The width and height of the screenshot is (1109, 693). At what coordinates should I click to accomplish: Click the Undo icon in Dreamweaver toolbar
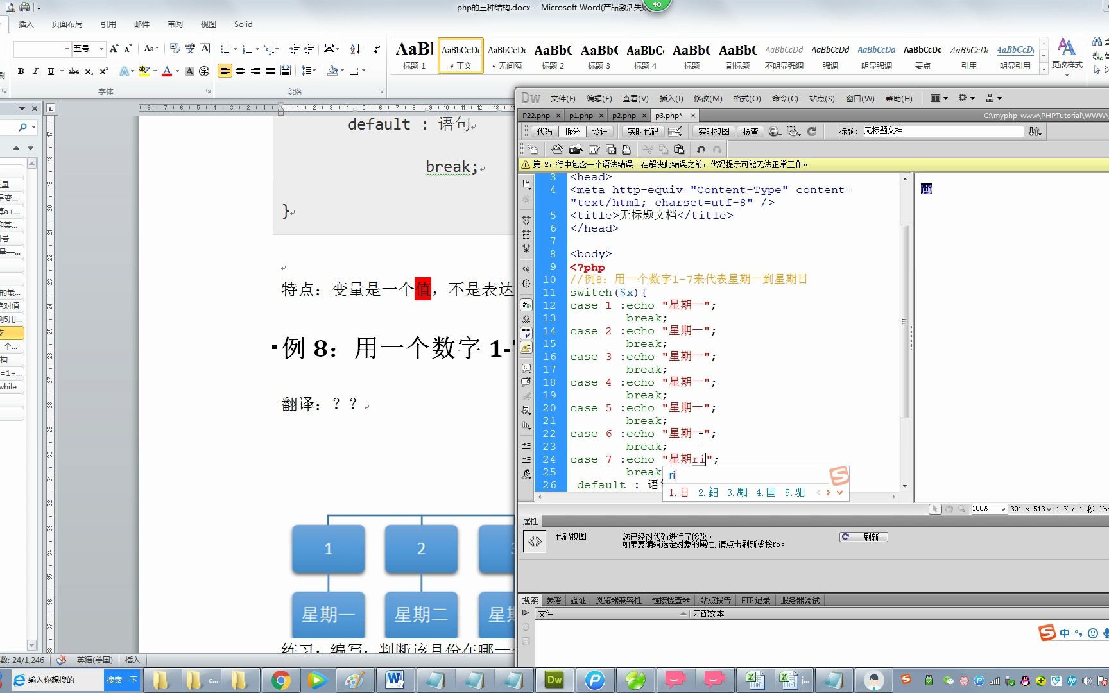701,150
